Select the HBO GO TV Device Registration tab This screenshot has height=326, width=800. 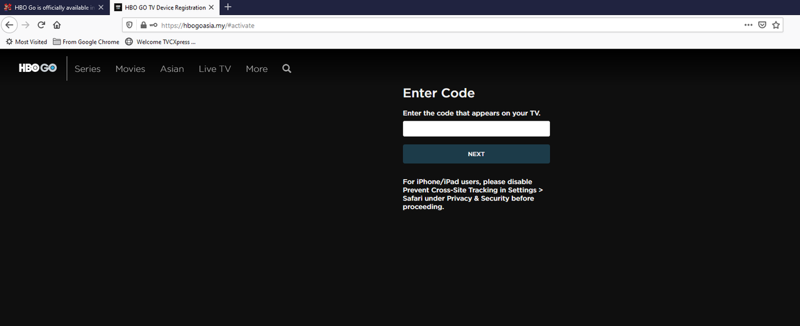point(164,7)
